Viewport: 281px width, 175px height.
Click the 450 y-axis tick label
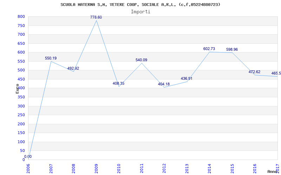(x=21, y=79)
